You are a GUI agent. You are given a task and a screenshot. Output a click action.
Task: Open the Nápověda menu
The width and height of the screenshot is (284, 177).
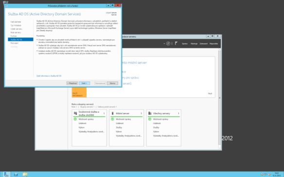(x=213, y=44)
